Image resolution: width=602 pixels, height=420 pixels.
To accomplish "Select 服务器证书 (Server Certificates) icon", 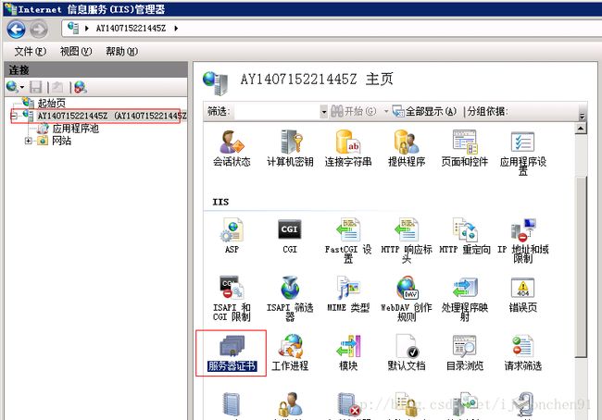I will click(232, 353).
